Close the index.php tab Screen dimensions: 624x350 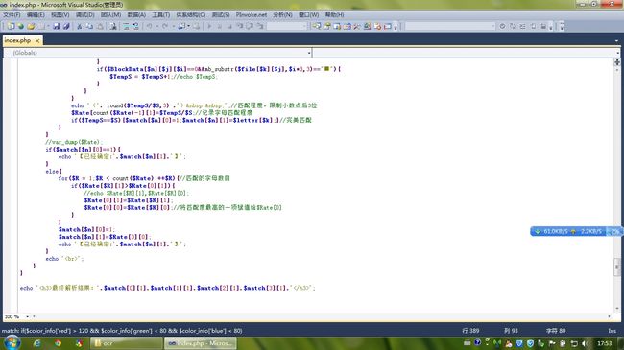click(x=37, y=40)
